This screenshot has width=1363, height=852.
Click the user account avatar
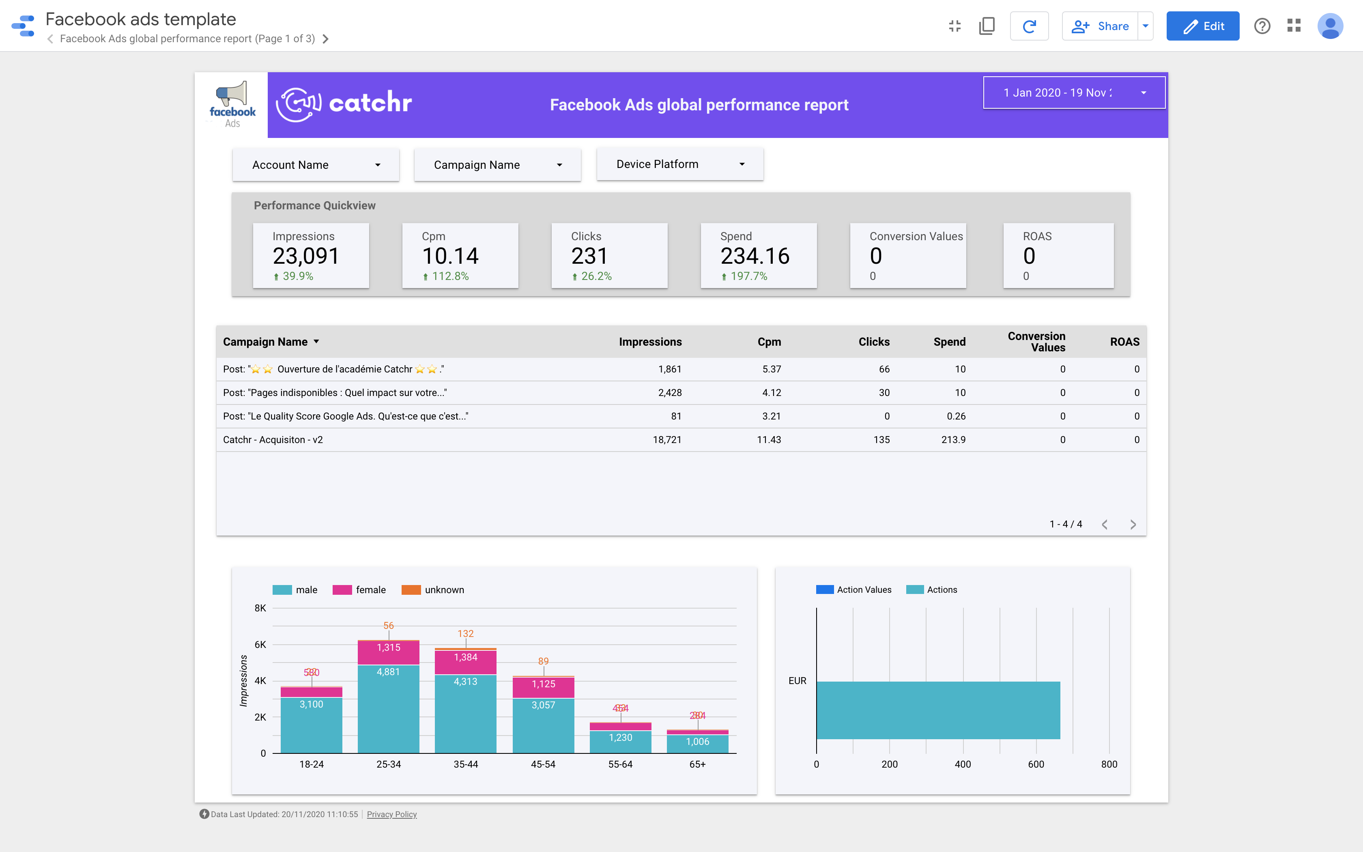(1330, 26)
